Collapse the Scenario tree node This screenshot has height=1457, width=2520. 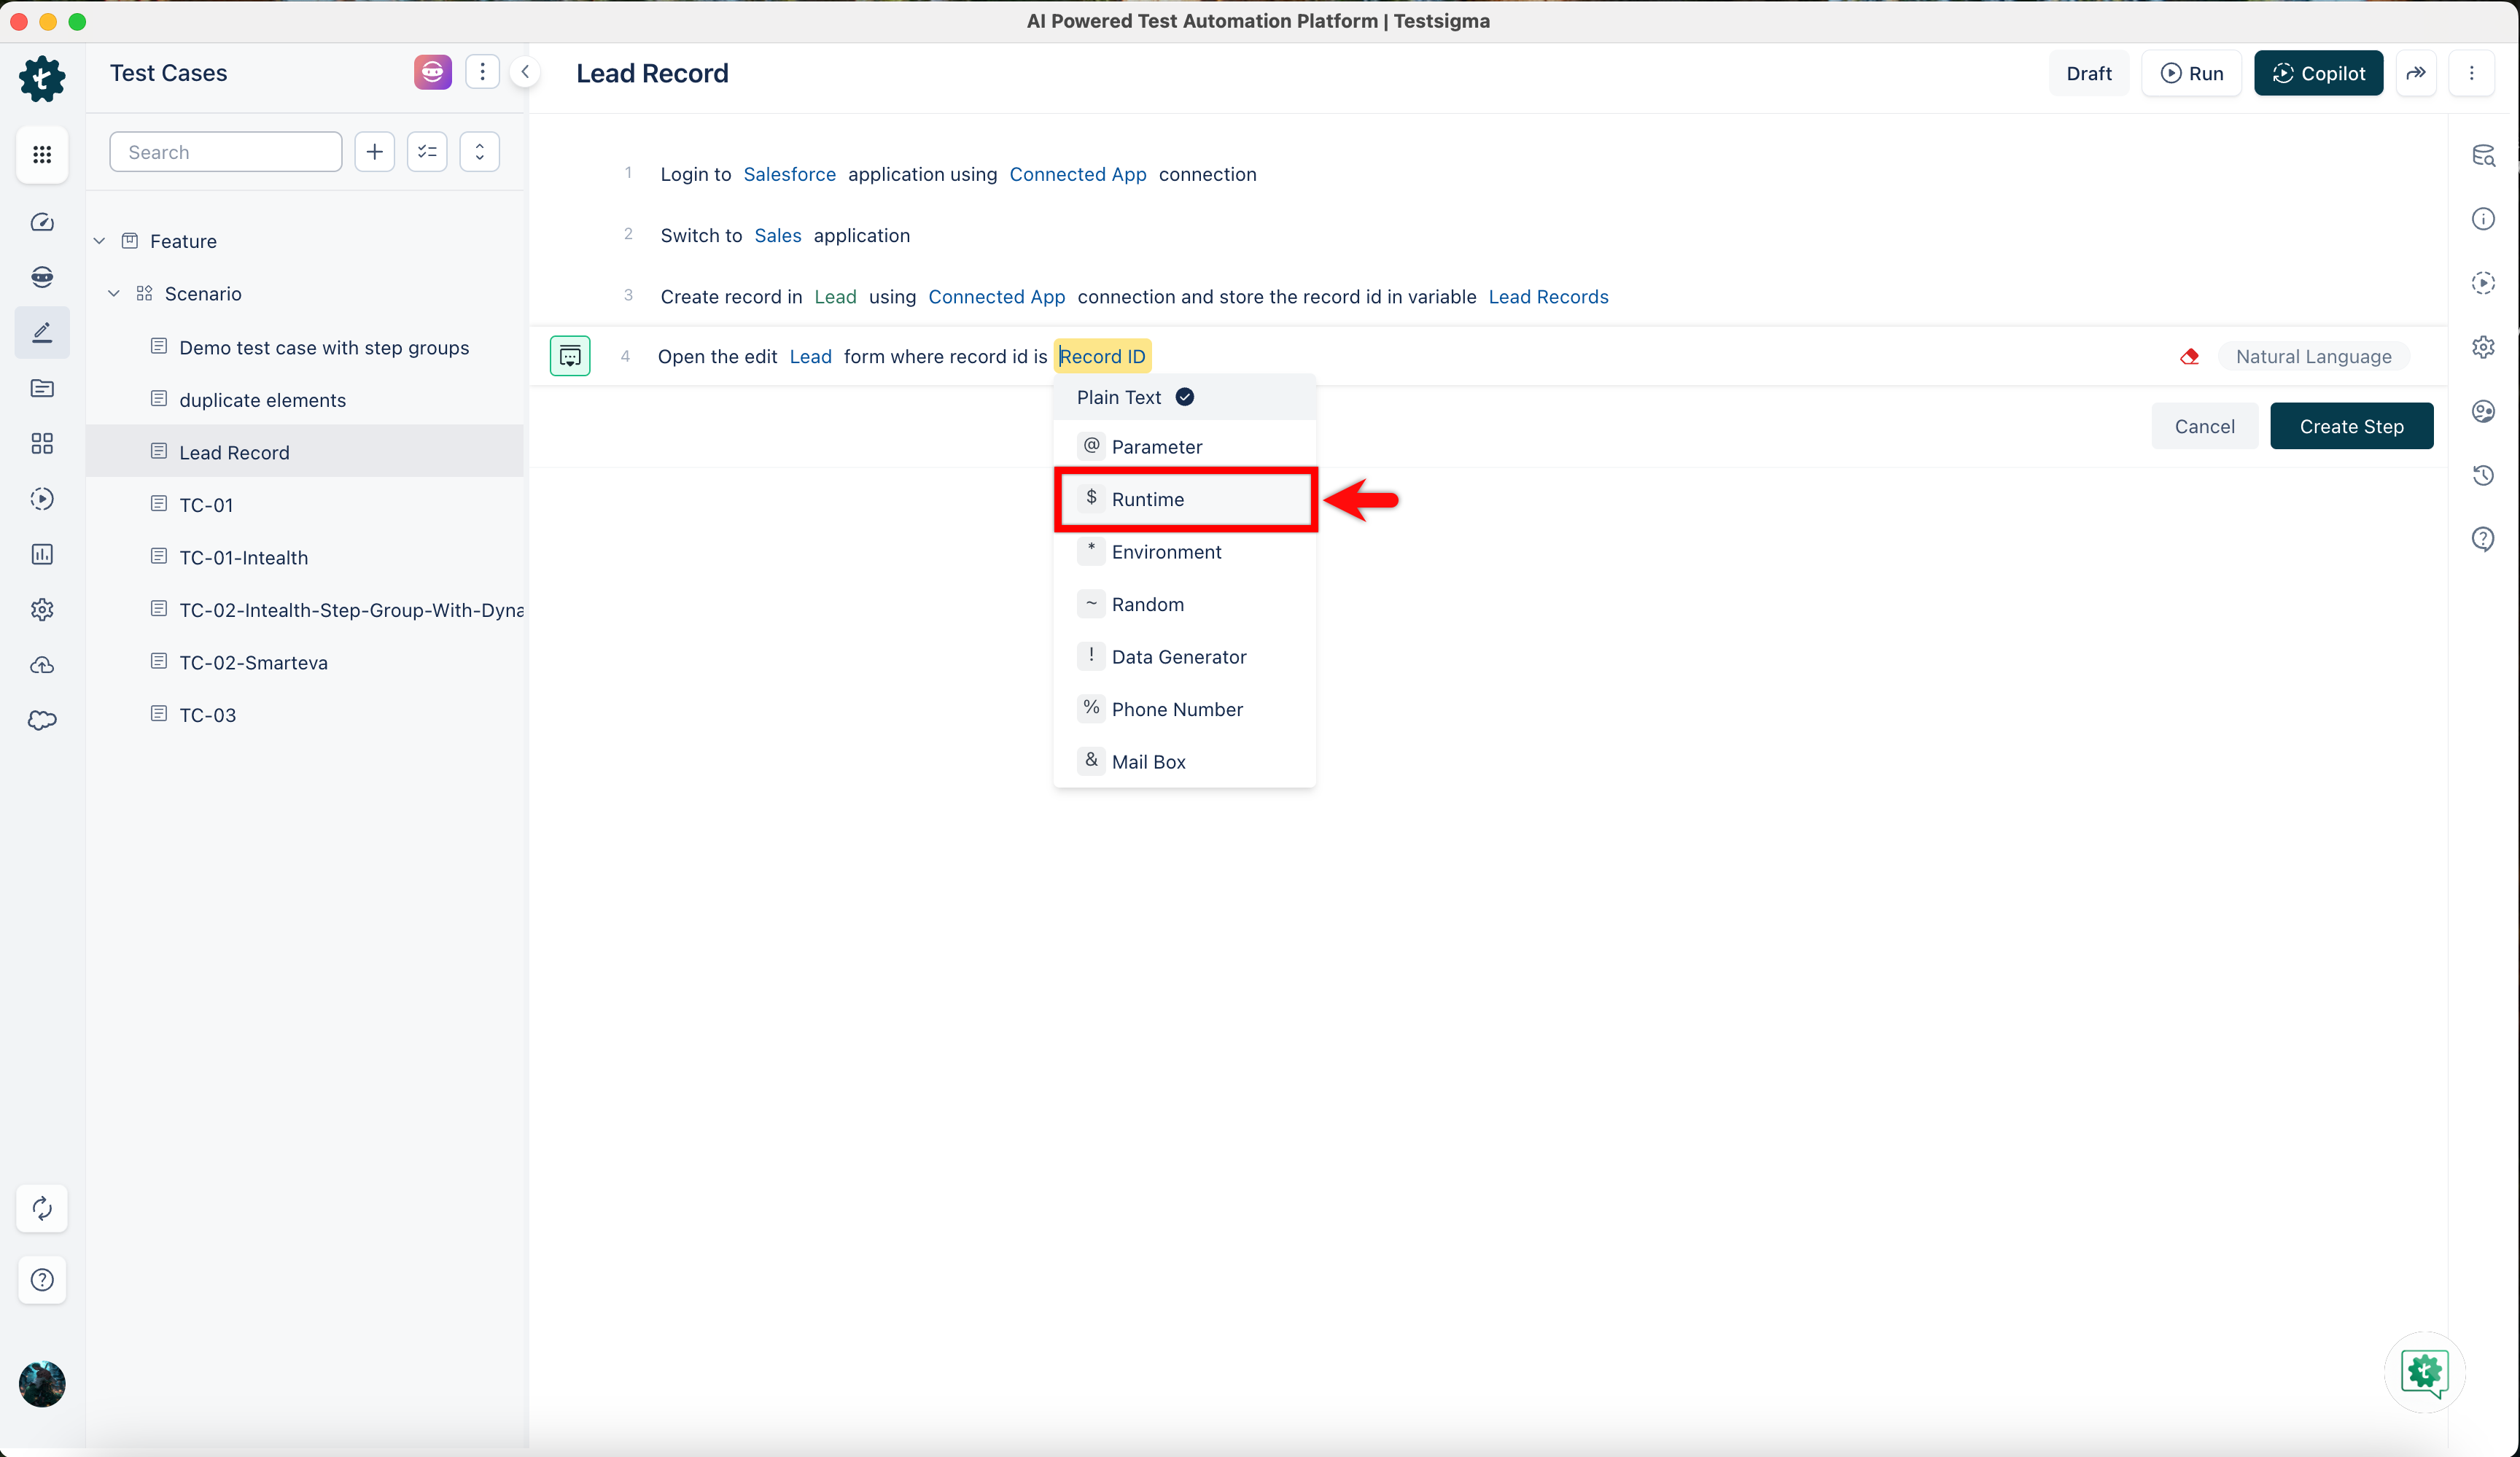point(114,294)
